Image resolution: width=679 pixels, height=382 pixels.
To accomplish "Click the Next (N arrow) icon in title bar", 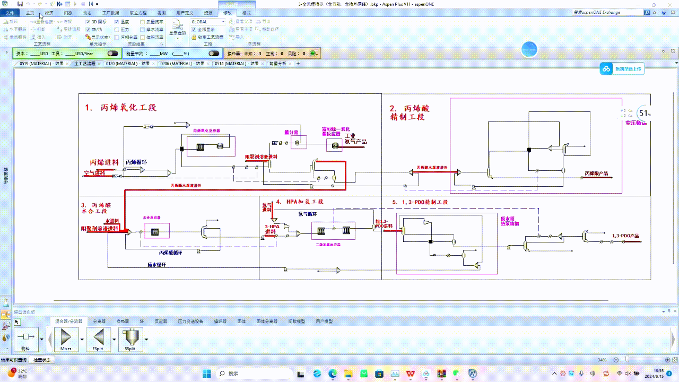I will (59, 4).
